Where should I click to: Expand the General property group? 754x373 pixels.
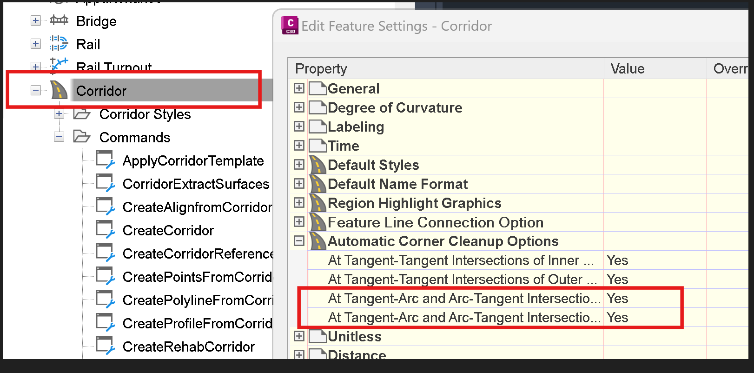[299, 88]
